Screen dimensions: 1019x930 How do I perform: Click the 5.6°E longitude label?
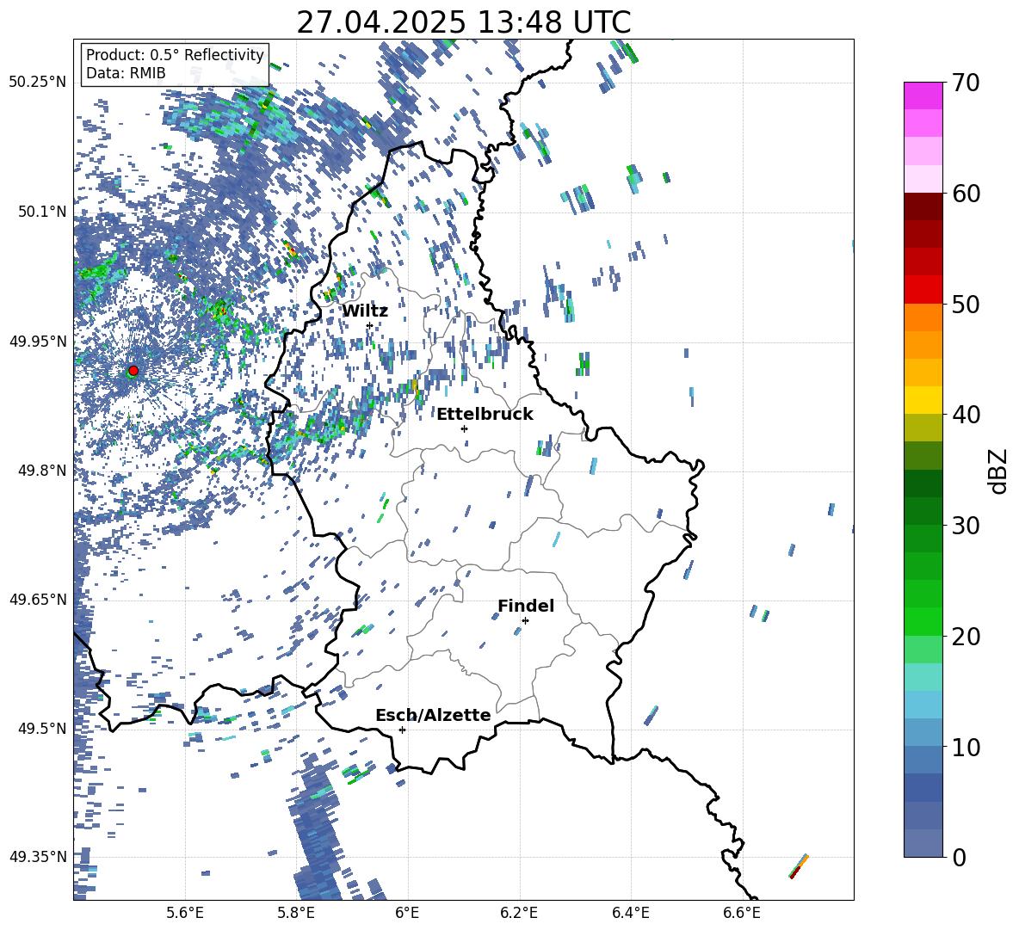tap(185, 913)
